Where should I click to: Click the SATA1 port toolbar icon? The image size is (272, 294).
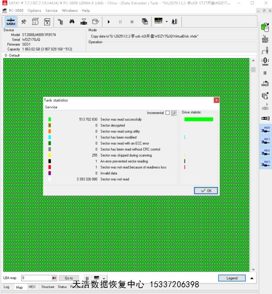coord(11,21)
